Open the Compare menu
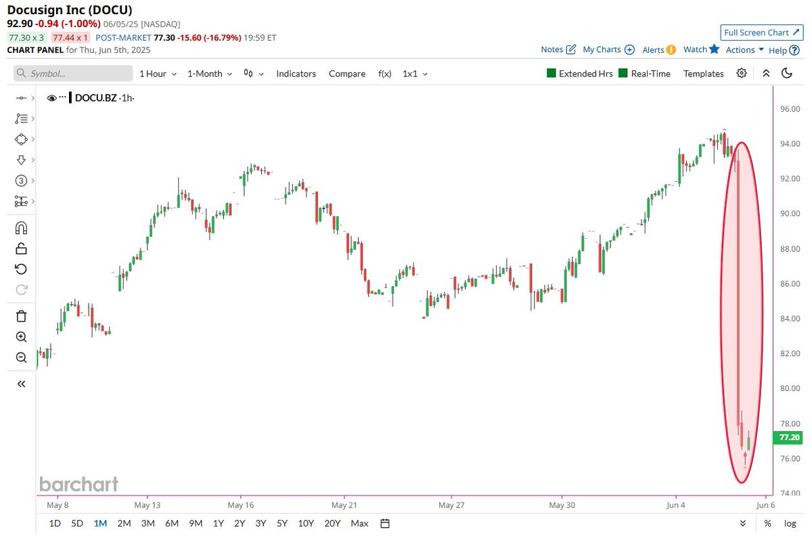Screen dimensions: 812x542 (x=347, y=73)
